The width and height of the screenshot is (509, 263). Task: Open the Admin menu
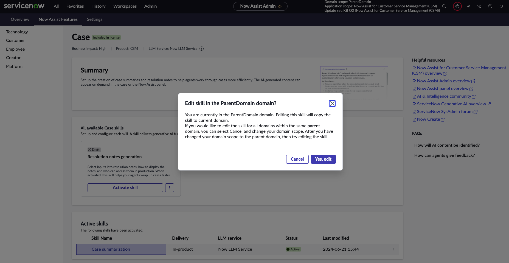click(x=151, y=6)
